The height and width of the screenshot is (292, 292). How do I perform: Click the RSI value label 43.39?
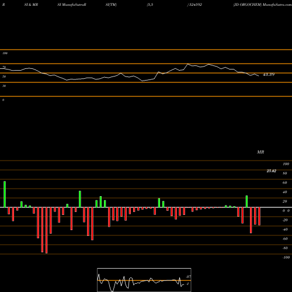pyautogui.click(x=269, y=75)
